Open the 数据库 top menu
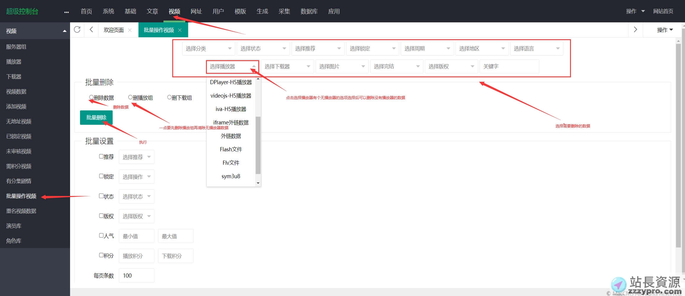685x296 pixels. 309,11
